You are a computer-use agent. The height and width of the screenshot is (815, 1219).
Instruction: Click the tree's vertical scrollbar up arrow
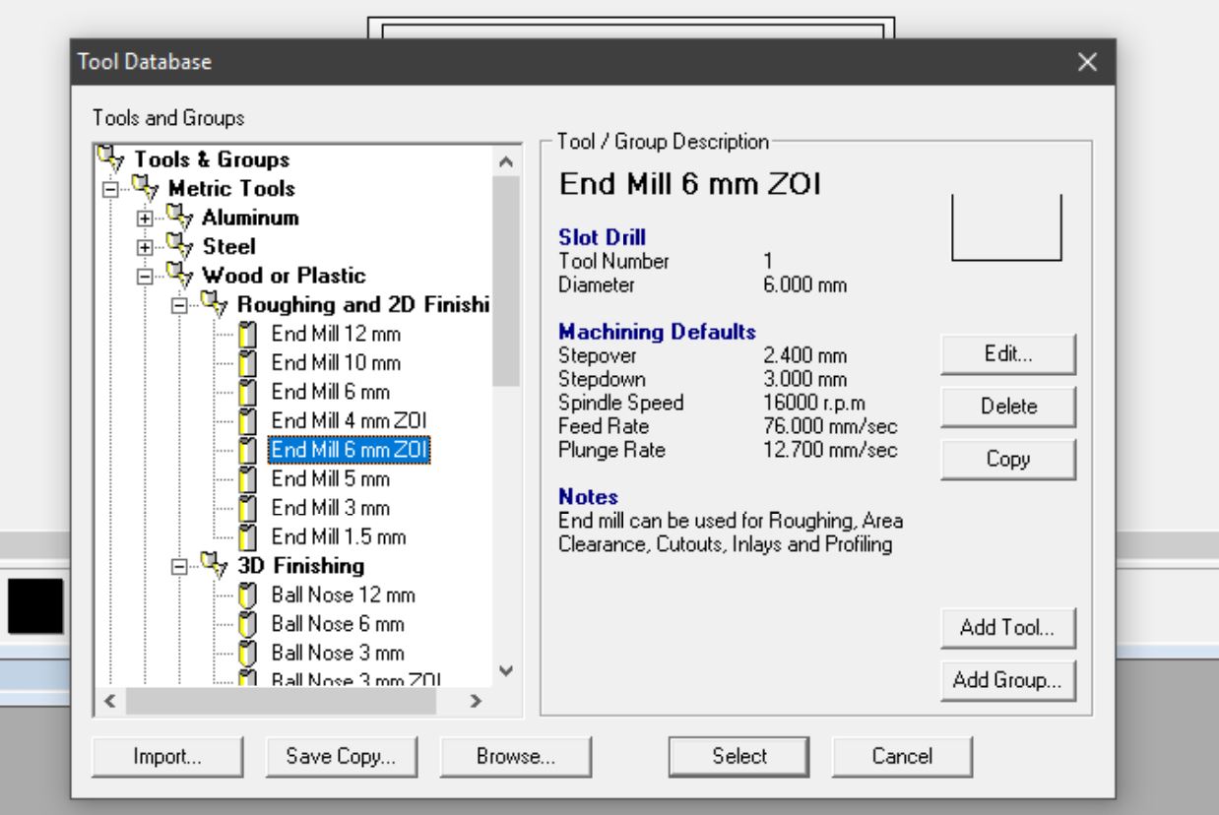505,160
